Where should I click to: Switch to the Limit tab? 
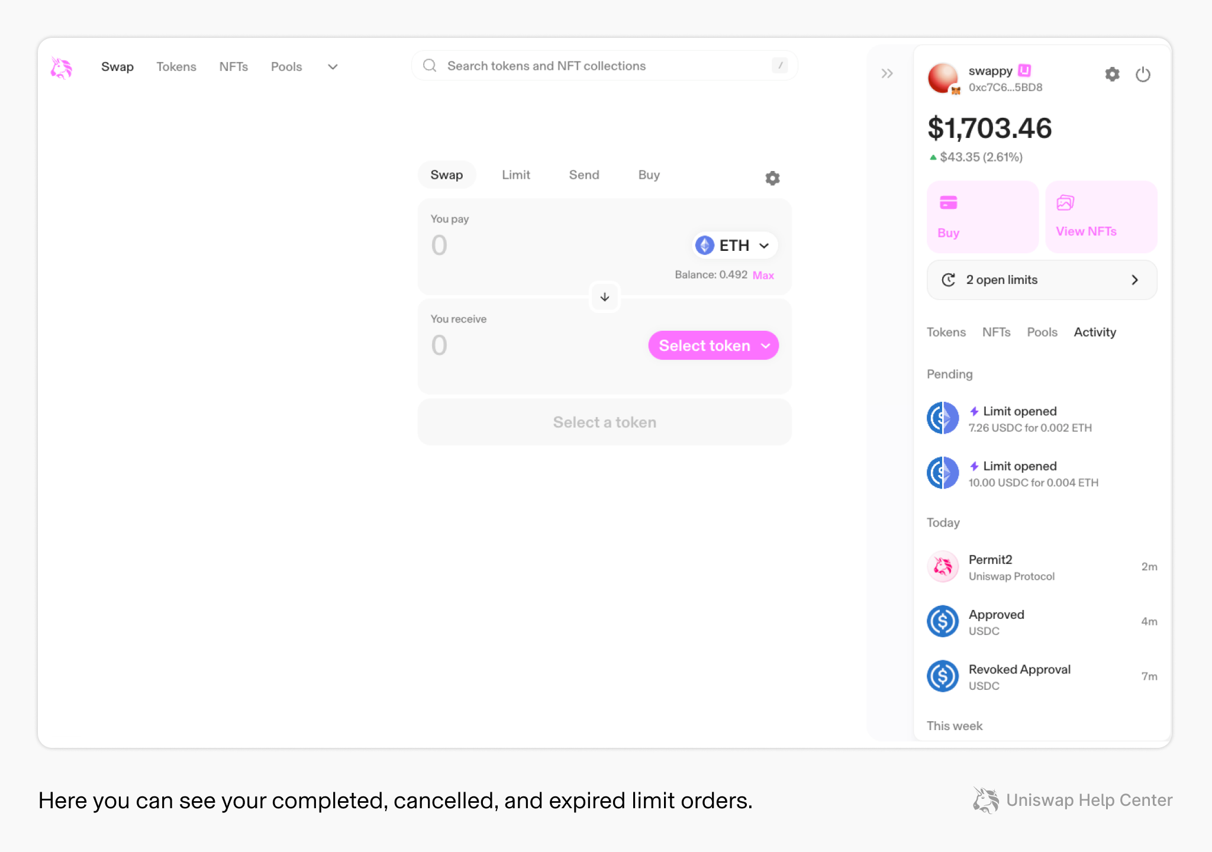point(516,175)
